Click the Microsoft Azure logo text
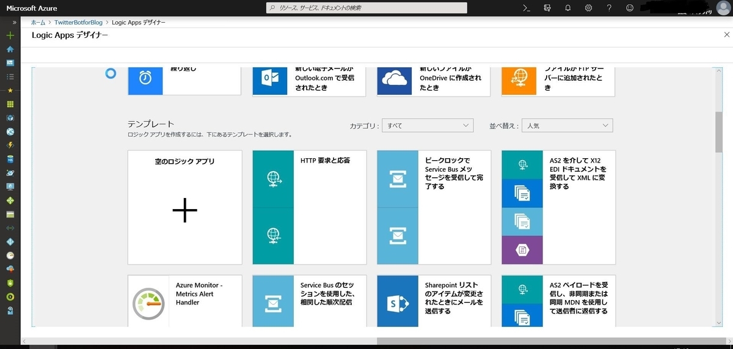733x349 pixels. [32, 8]
